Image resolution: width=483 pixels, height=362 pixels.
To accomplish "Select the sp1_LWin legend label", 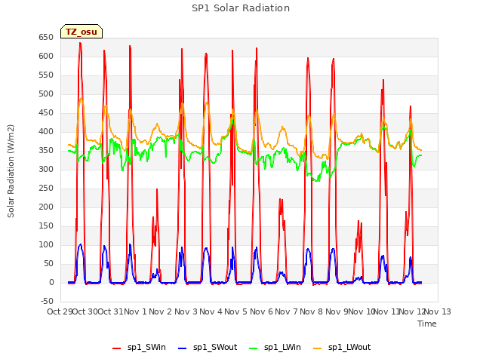I will click(x=282, y=347).
